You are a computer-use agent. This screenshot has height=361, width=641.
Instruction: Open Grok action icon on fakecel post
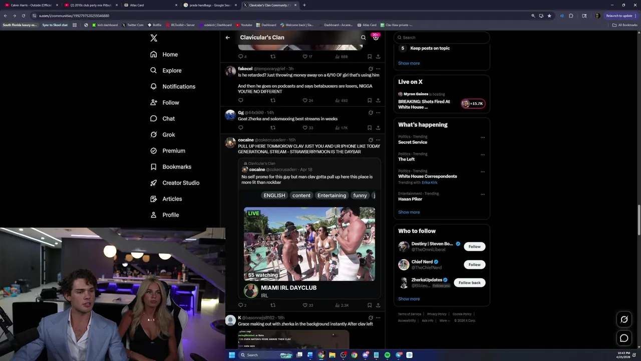(x=371, y=69)
